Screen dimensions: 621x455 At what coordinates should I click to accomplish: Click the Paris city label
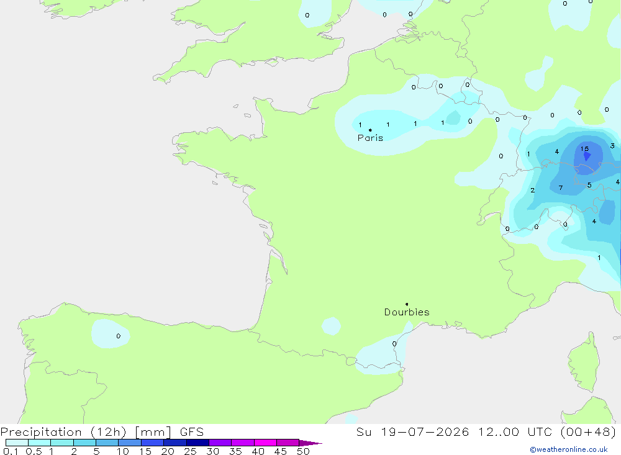pyautogui.click(x=370, y=138)
